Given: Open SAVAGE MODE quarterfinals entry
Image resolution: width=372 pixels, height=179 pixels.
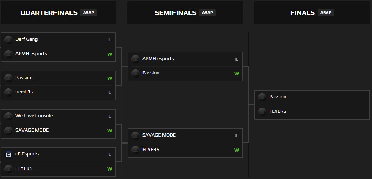Looking at the screenshot, I should (32, 130).
